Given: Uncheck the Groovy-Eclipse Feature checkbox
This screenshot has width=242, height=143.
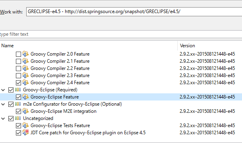Looking at the screenshot, I should coord(18,97).
